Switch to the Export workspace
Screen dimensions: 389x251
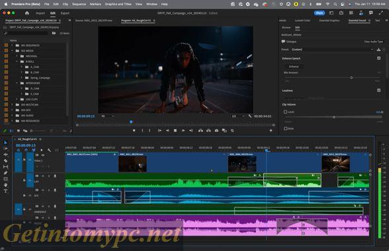[65, 13]
